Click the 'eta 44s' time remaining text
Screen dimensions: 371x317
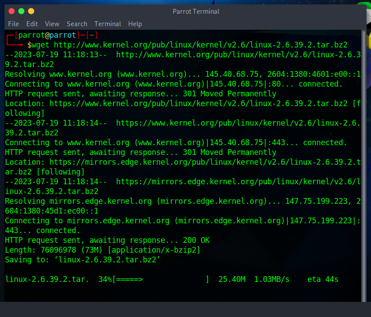323,279
